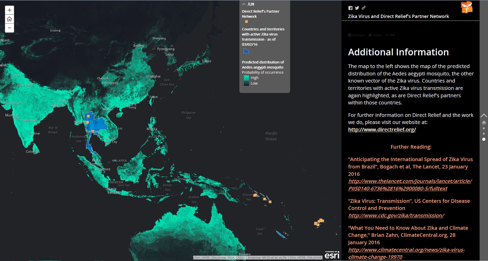The width and height of the screenshot is (488, 261).
Task: Share story via Twitter icon in header
Action: [357, 8]
